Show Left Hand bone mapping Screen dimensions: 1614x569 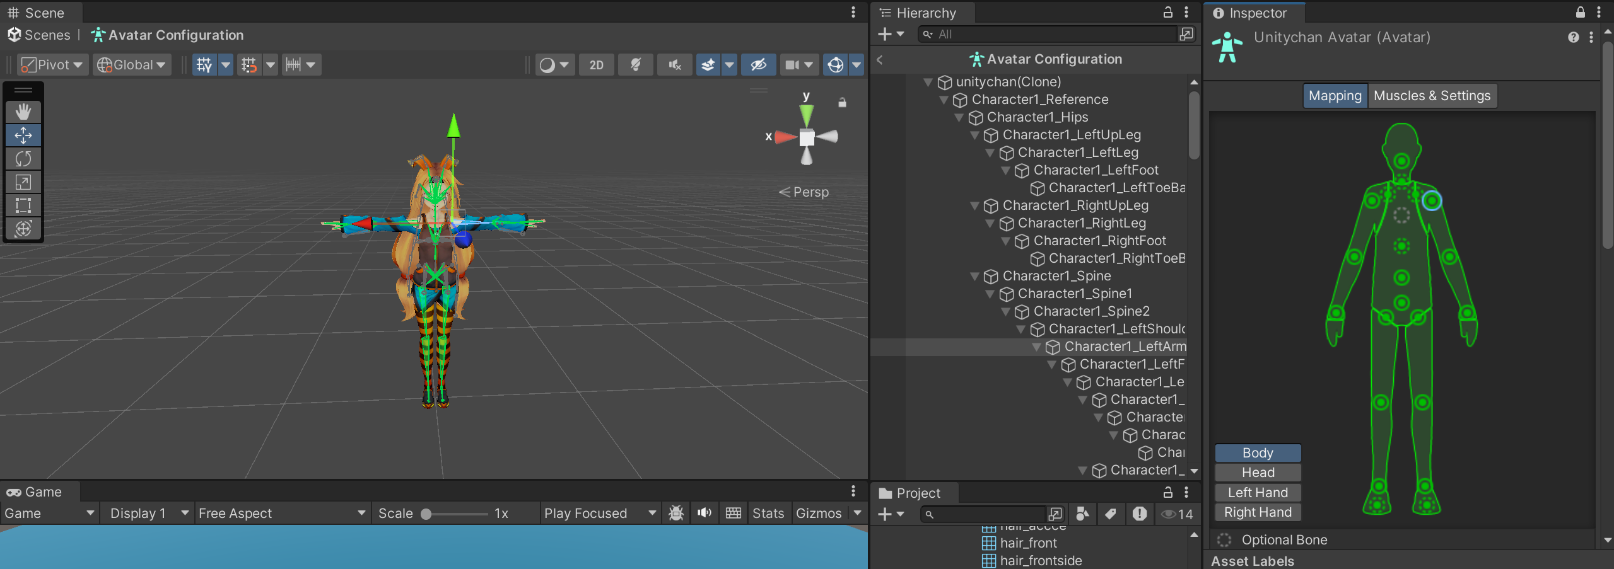coord(1258,492)
